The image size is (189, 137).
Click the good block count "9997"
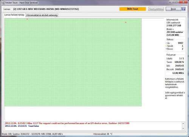click(181, 43)
